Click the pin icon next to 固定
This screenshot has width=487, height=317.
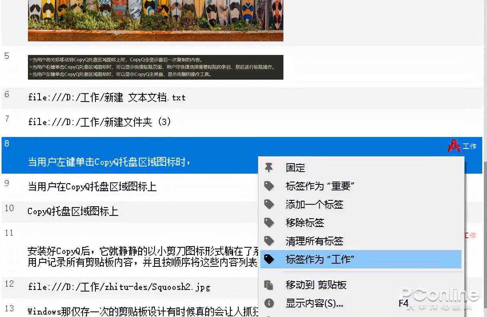click(270, 168)
